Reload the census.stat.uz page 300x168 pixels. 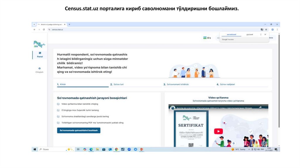click(x=44, y=30)
